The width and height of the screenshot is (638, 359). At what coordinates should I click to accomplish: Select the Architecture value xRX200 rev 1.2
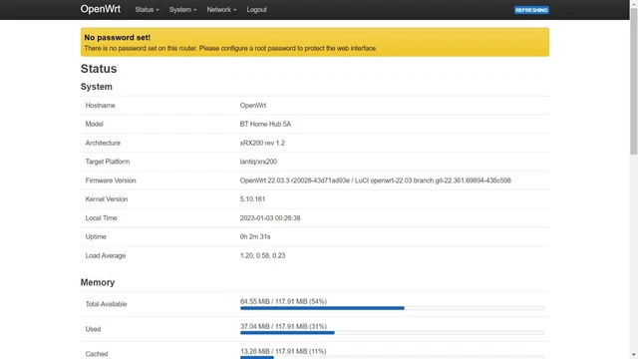pos(262,143)
